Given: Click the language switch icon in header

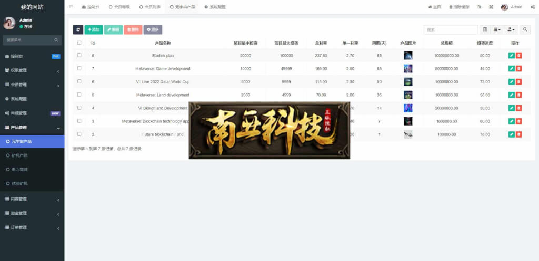Looking at the screenshot, I should click(x=479, y=7).
